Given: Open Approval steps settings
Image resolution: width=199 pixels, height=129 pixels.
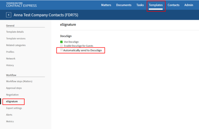Looking at the screenshot, I should [14, 88].
